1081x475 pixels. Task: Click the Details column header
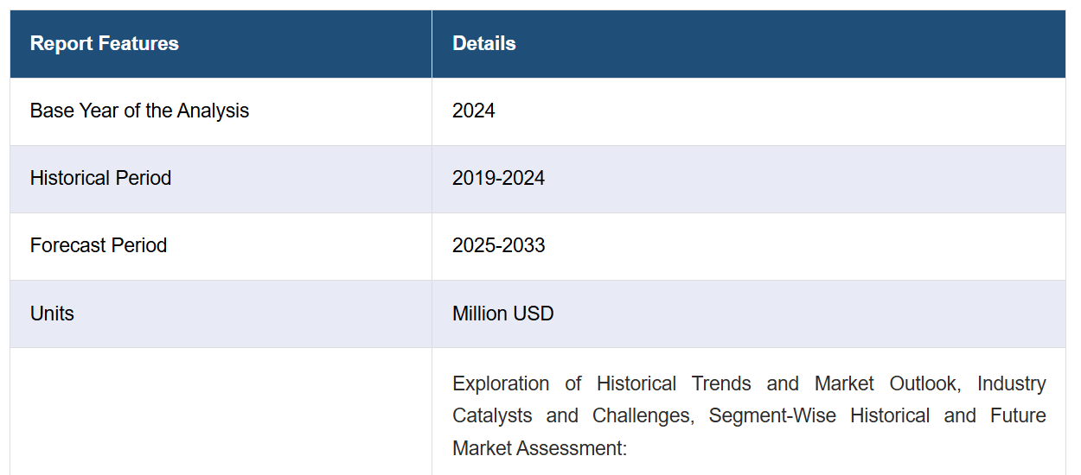coord(484,43)
